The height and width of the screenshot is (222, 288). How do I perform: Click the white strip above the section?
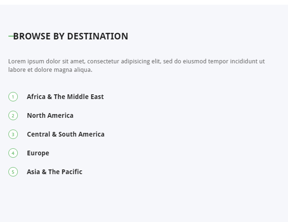(144, 2)
